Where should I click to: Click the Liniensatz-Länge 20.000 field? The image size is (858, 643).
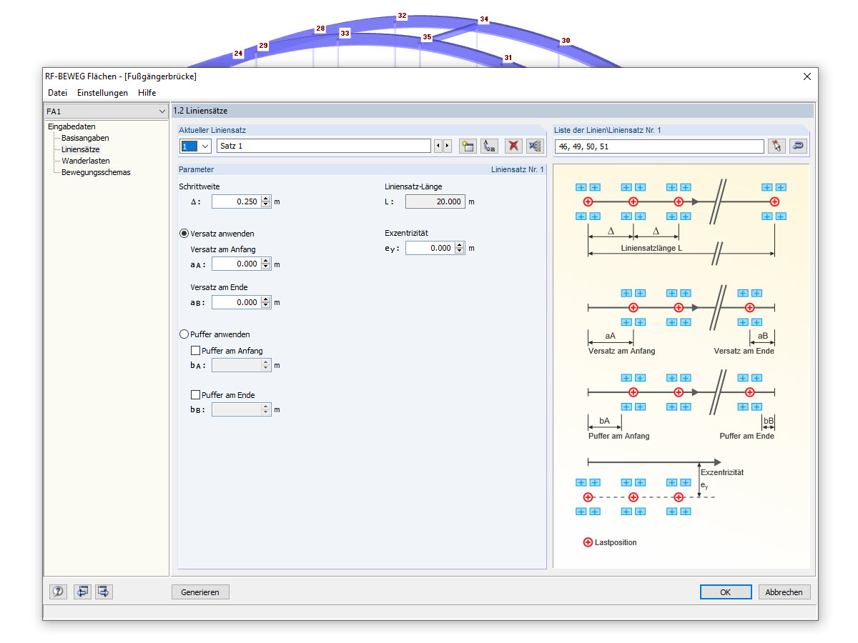435,201
